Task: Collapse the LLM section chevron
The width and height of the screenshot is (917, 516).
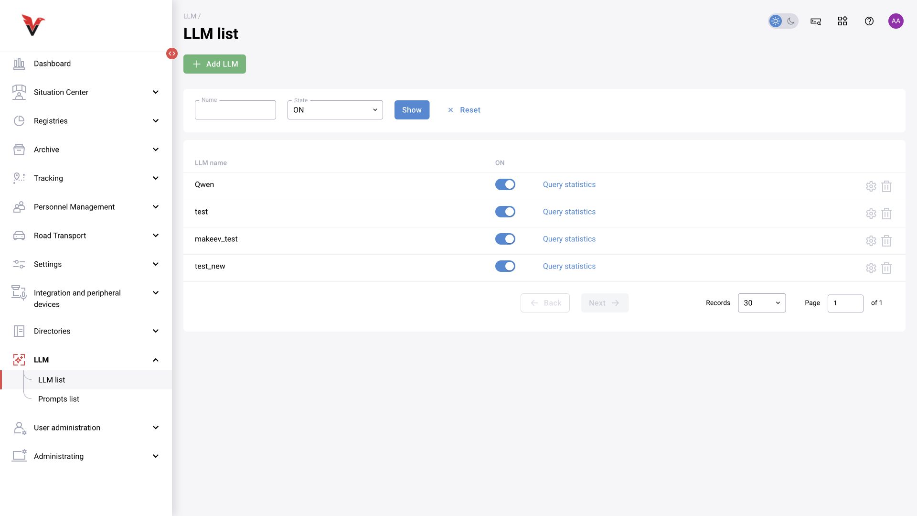Action: pos(156,360)
